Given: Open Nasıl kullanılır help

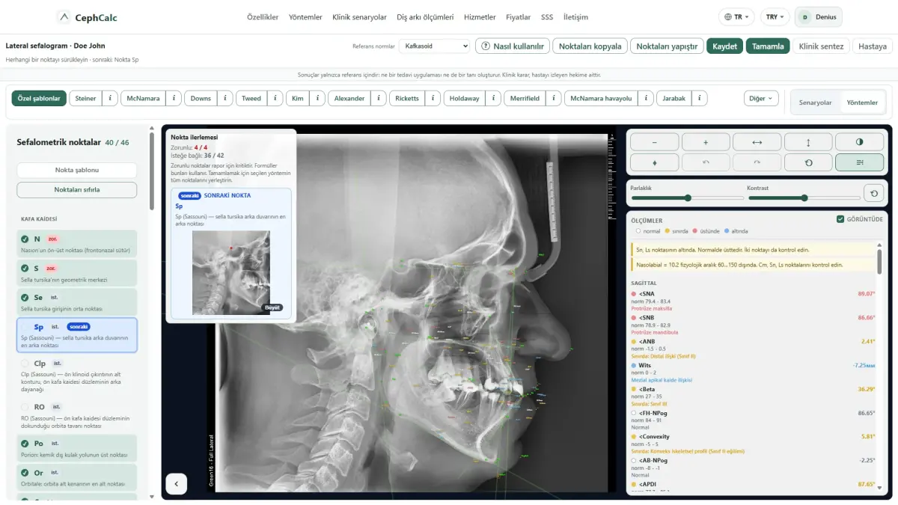Looking at the screenshot, I should (513, 46).
